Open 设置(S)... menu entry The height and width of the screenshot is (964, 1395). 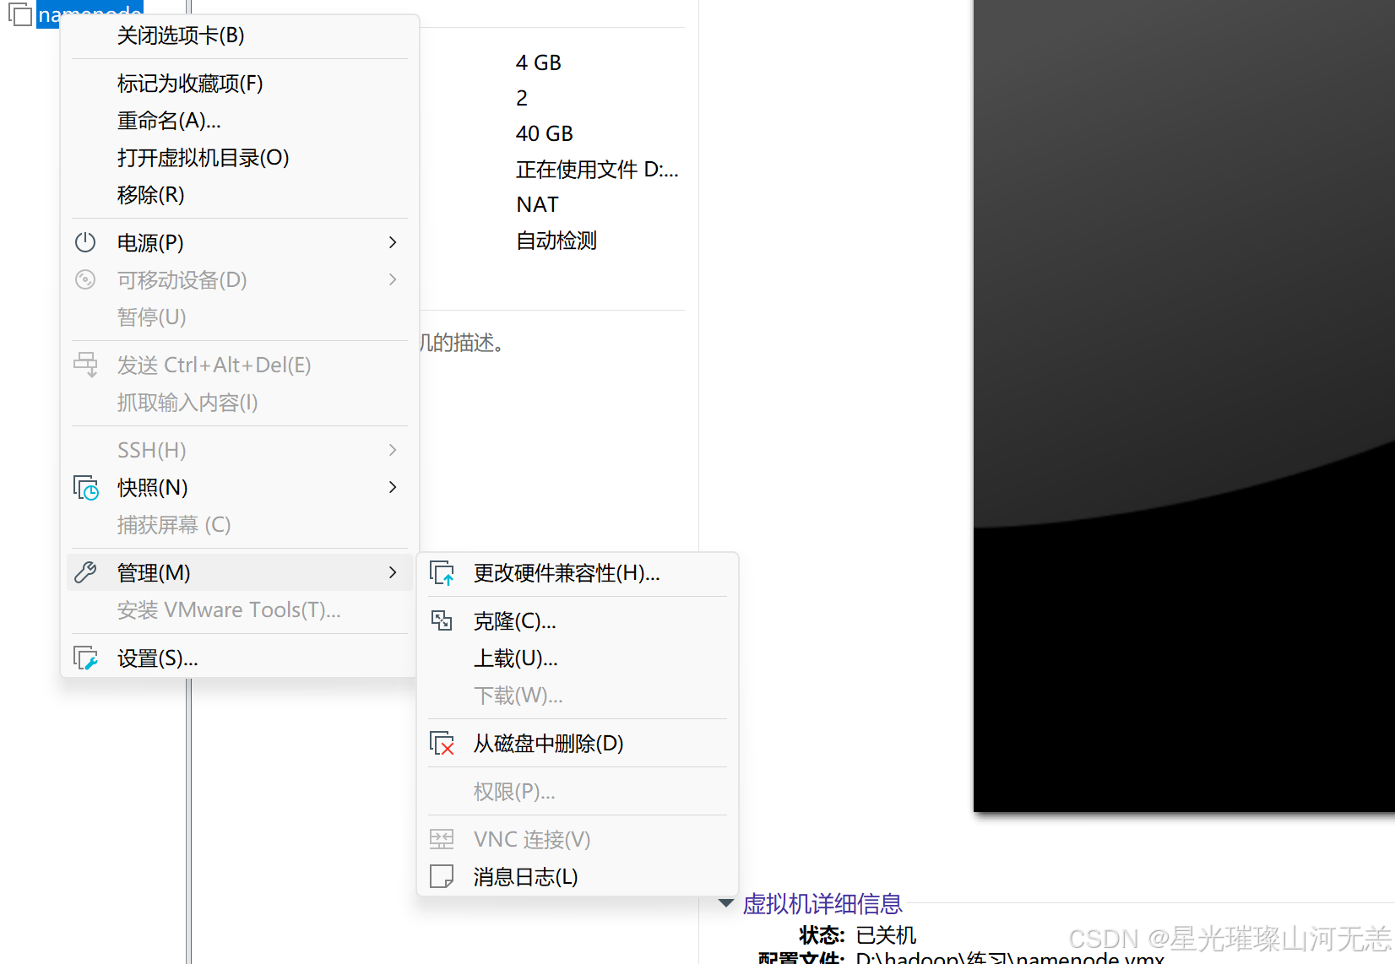pos(240,658)
